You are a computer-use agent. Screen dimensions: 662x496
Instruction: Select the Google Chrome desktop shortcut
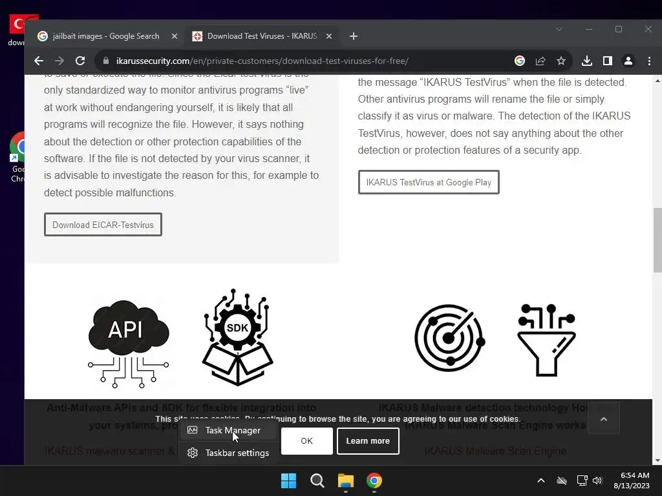17,157
